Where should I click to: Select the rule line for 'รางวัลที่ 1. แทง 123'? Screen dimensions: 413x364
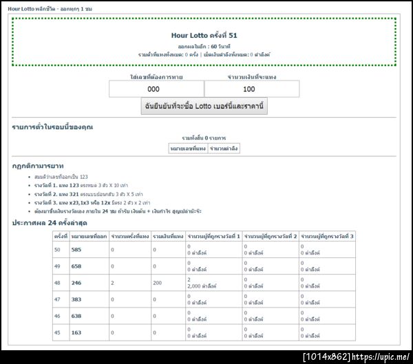(x=81, y=185)
